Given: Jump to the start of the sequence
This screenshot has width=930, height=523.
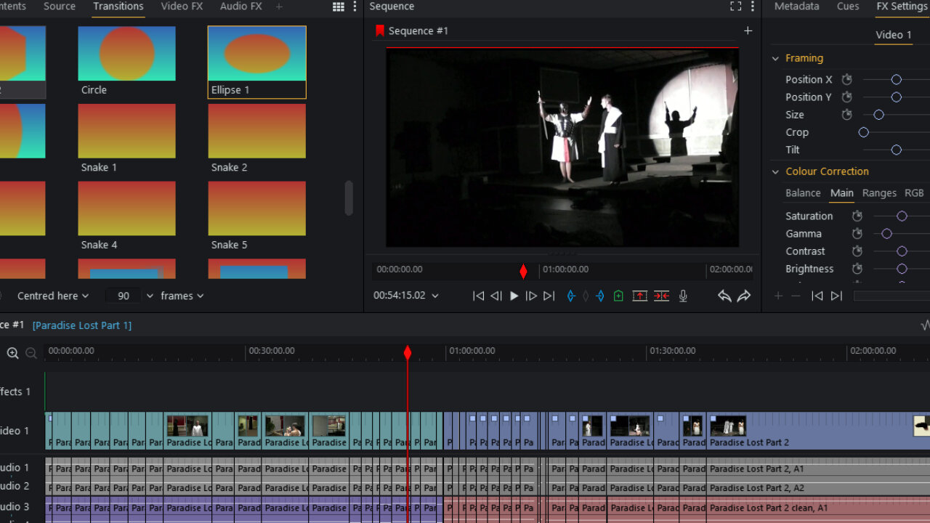Looking at the screenshot, I should tap(478, 296).
